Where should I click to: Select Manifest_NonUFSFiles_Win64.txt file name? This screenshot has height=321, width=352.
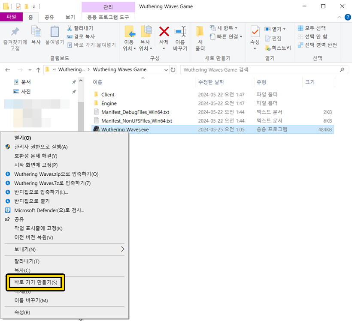click(137, 121)
